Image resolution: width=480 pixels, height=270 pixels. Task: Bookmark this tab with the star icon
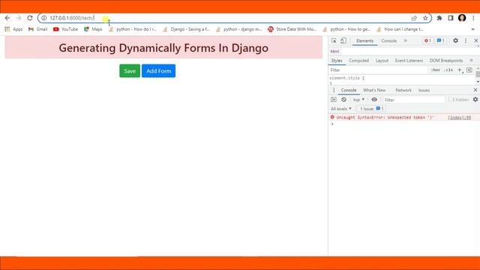point(425,18)
